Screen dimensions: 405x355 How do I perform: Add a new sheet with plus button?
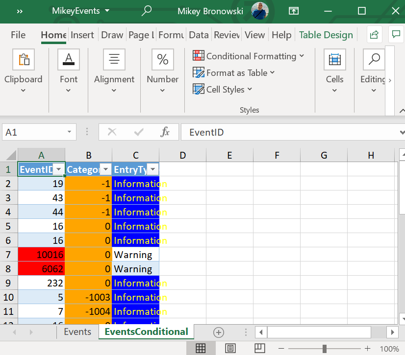pyautogui.click(x=219, y=332)
